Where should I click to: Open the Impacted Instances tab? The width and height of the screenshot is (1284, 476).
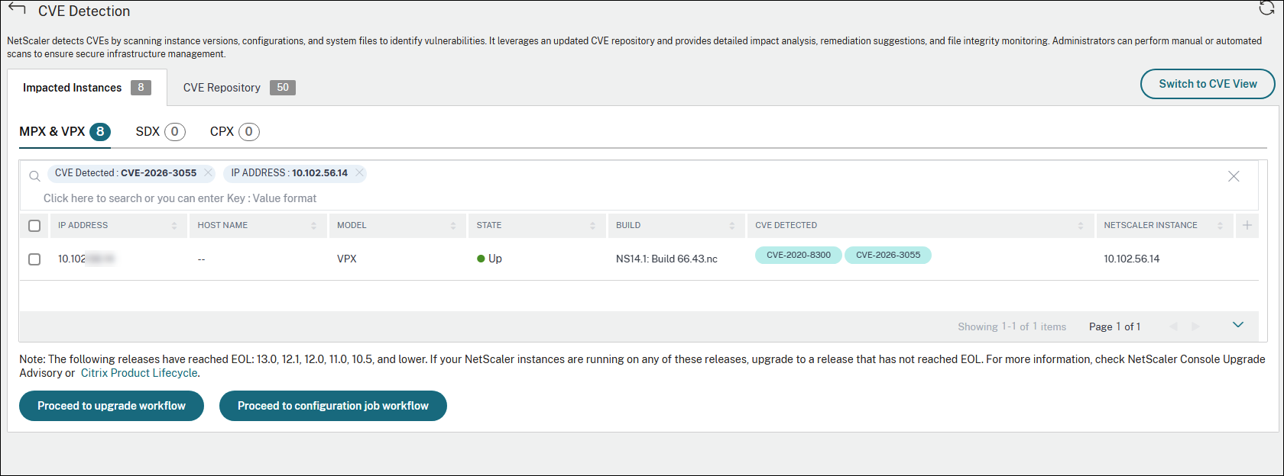pyautogui.click(x=87, y=88)
